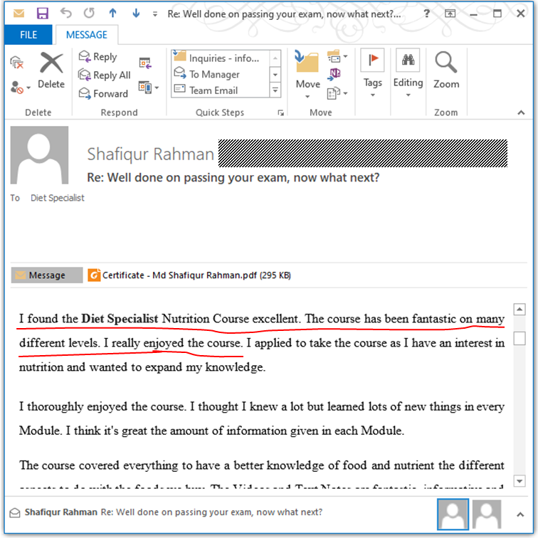This screenshot has width=538, height=538.
Task: Select the Message tab in attachment bar
Action: click(x=47, y=275)
